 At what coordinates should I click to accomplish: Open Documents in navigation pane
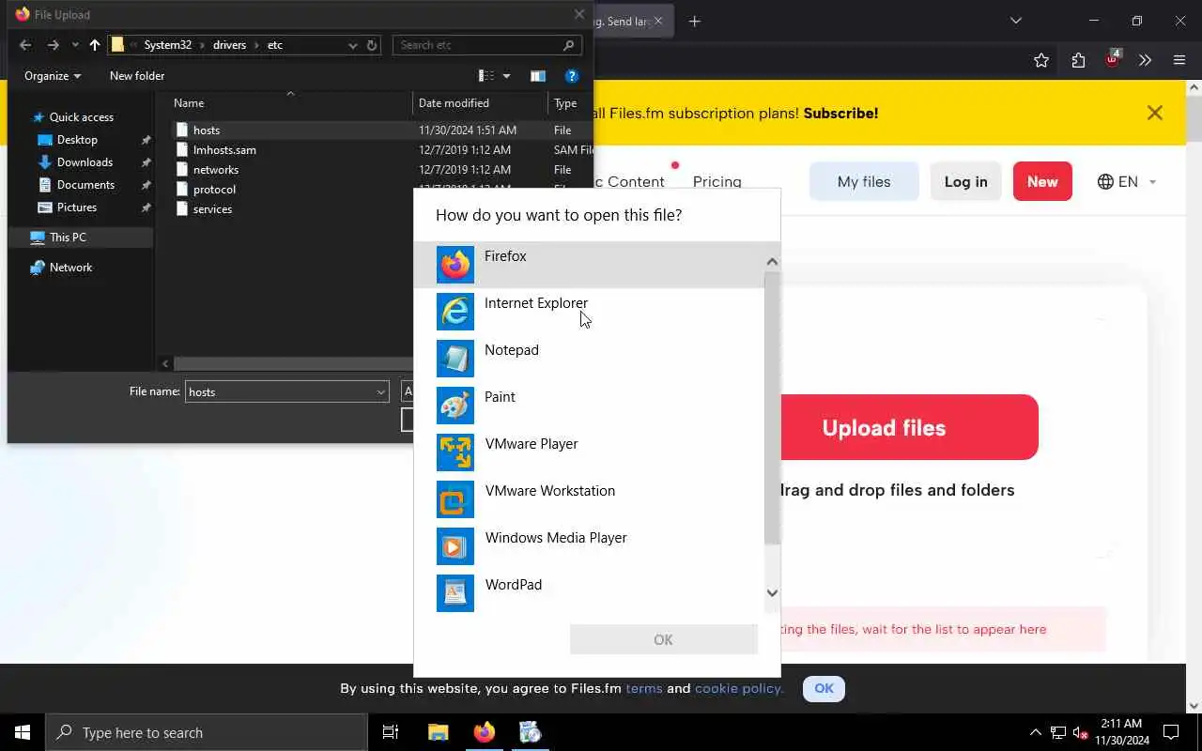coord(85,185)
